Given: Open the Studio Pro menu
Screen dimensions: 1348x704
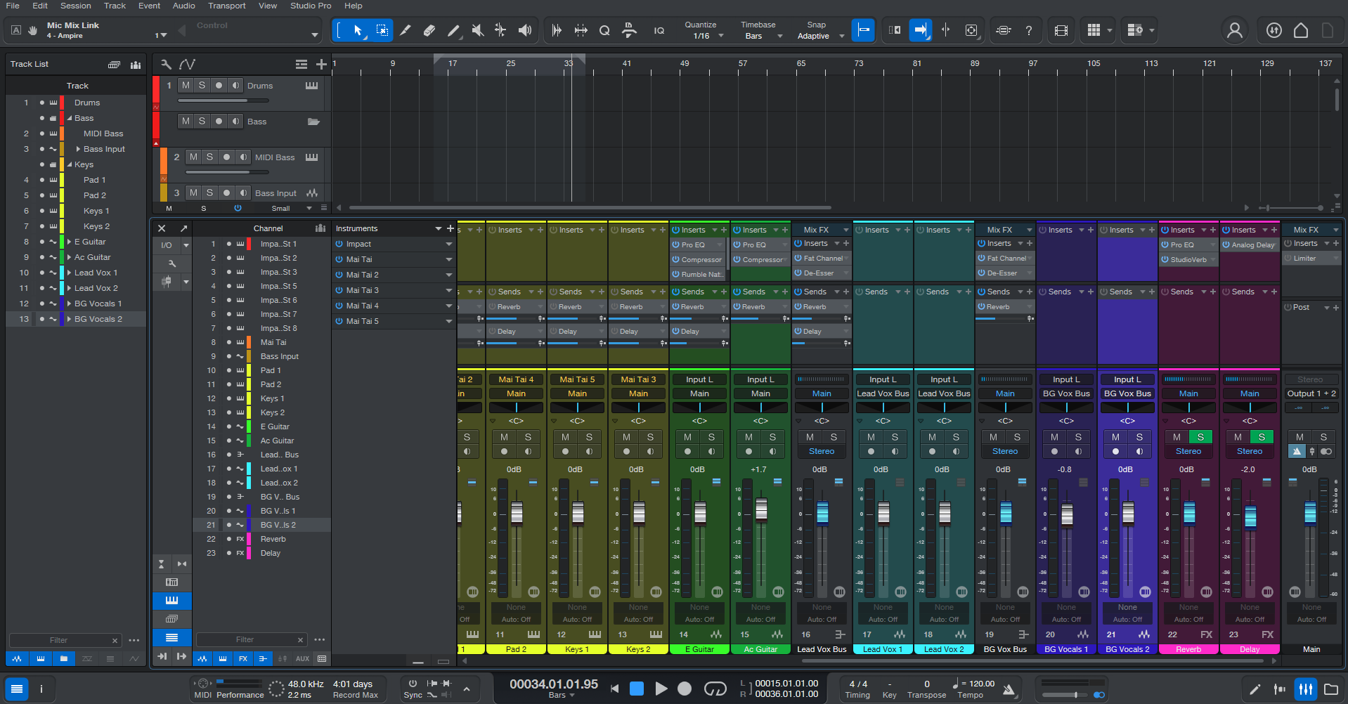Looking at the screenshot, I should (311, 6).
